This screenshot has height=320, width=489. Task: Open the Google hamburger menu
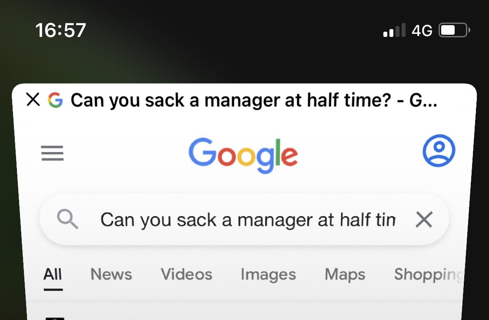tap(53, 153)
